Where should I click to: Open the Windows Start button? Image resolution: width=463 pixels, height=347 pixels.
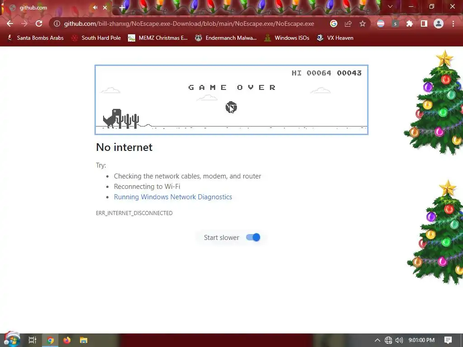click(12, 340)
